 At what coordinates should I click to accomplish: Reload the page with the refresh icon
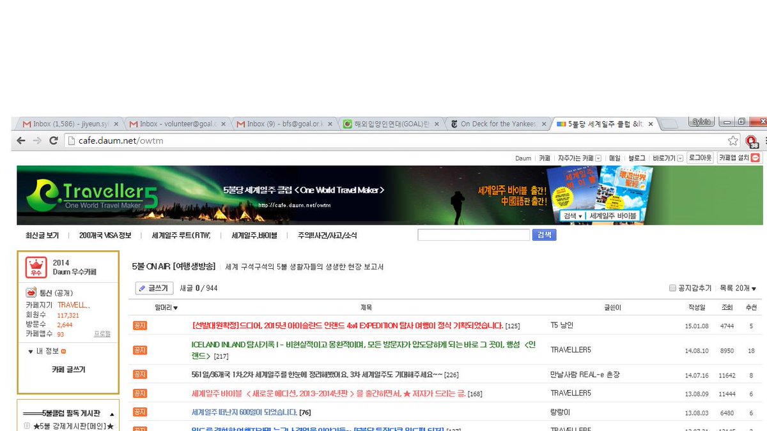pos(54,140)
